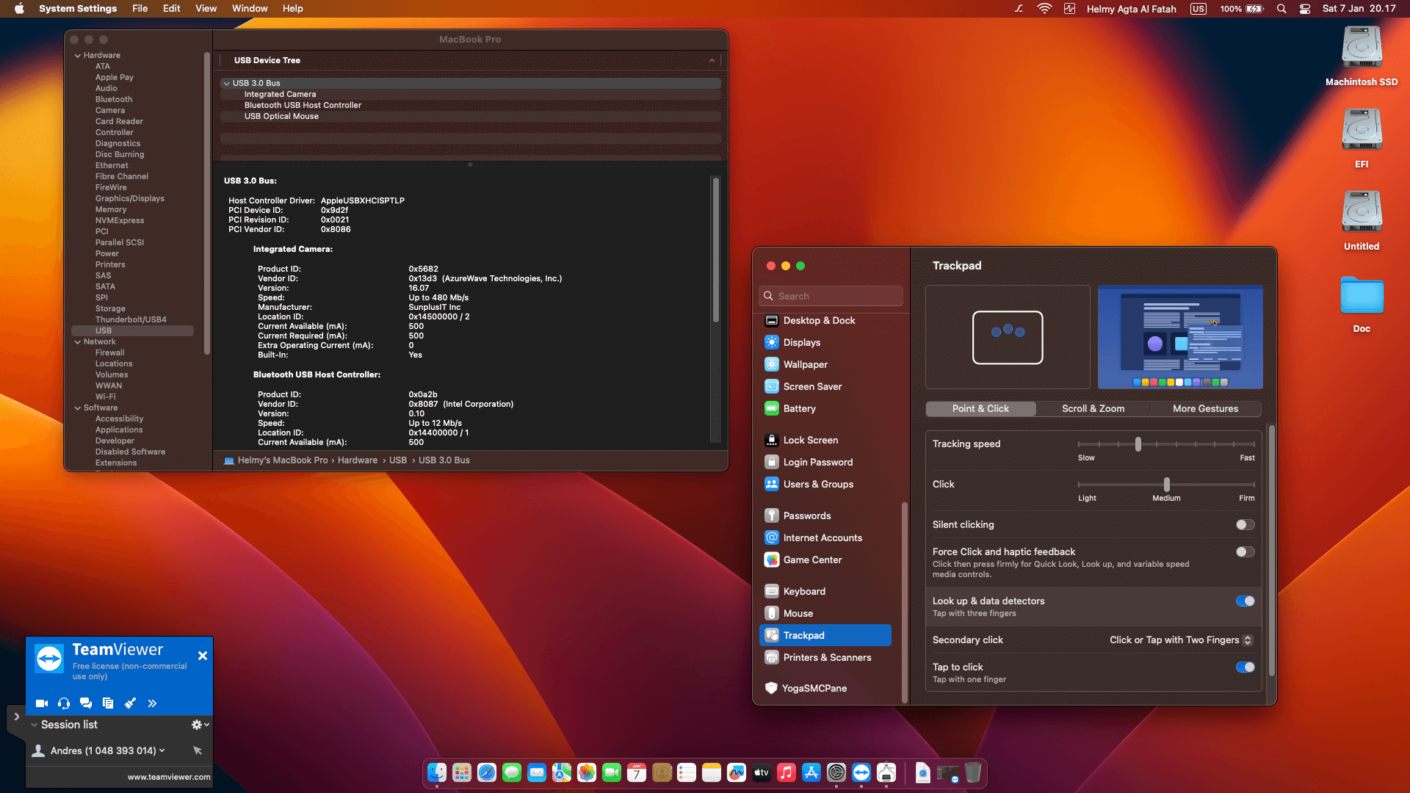This screenshot has height=793, width=1410.
Task: Adjust the Tracking speed slider
Action: click(1138, 443)
